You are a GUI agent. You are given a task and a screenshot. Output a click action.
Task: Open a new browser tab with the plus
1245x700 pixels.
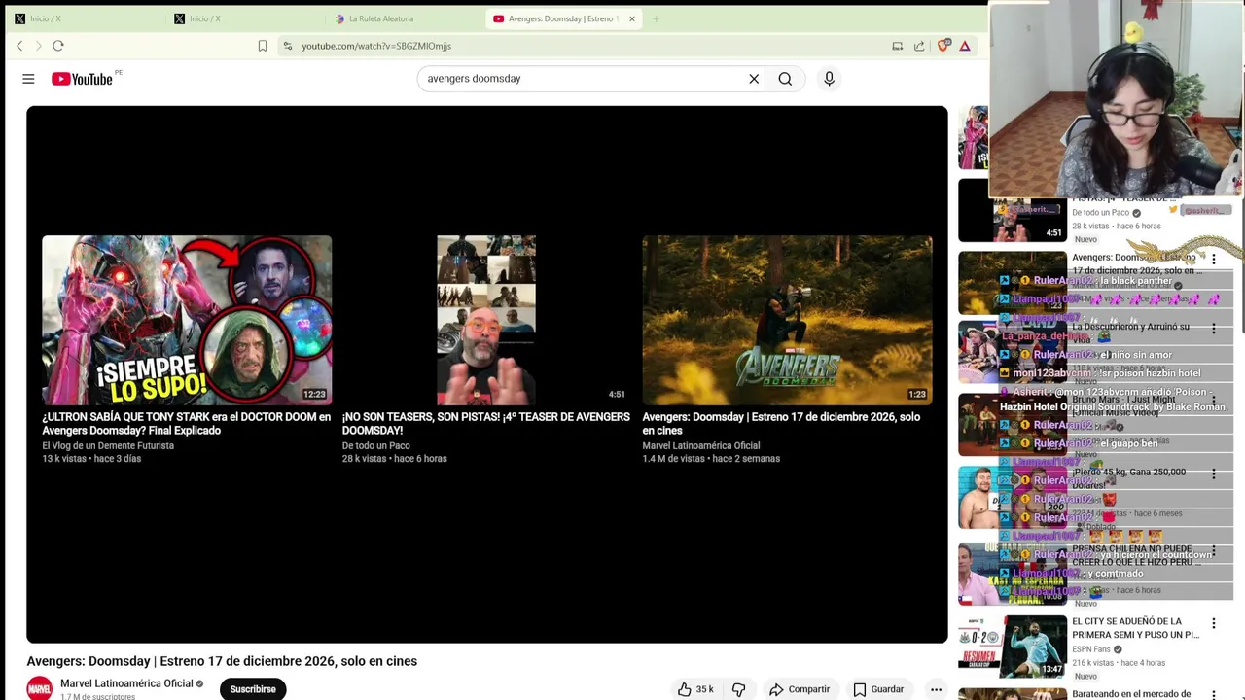656,18
